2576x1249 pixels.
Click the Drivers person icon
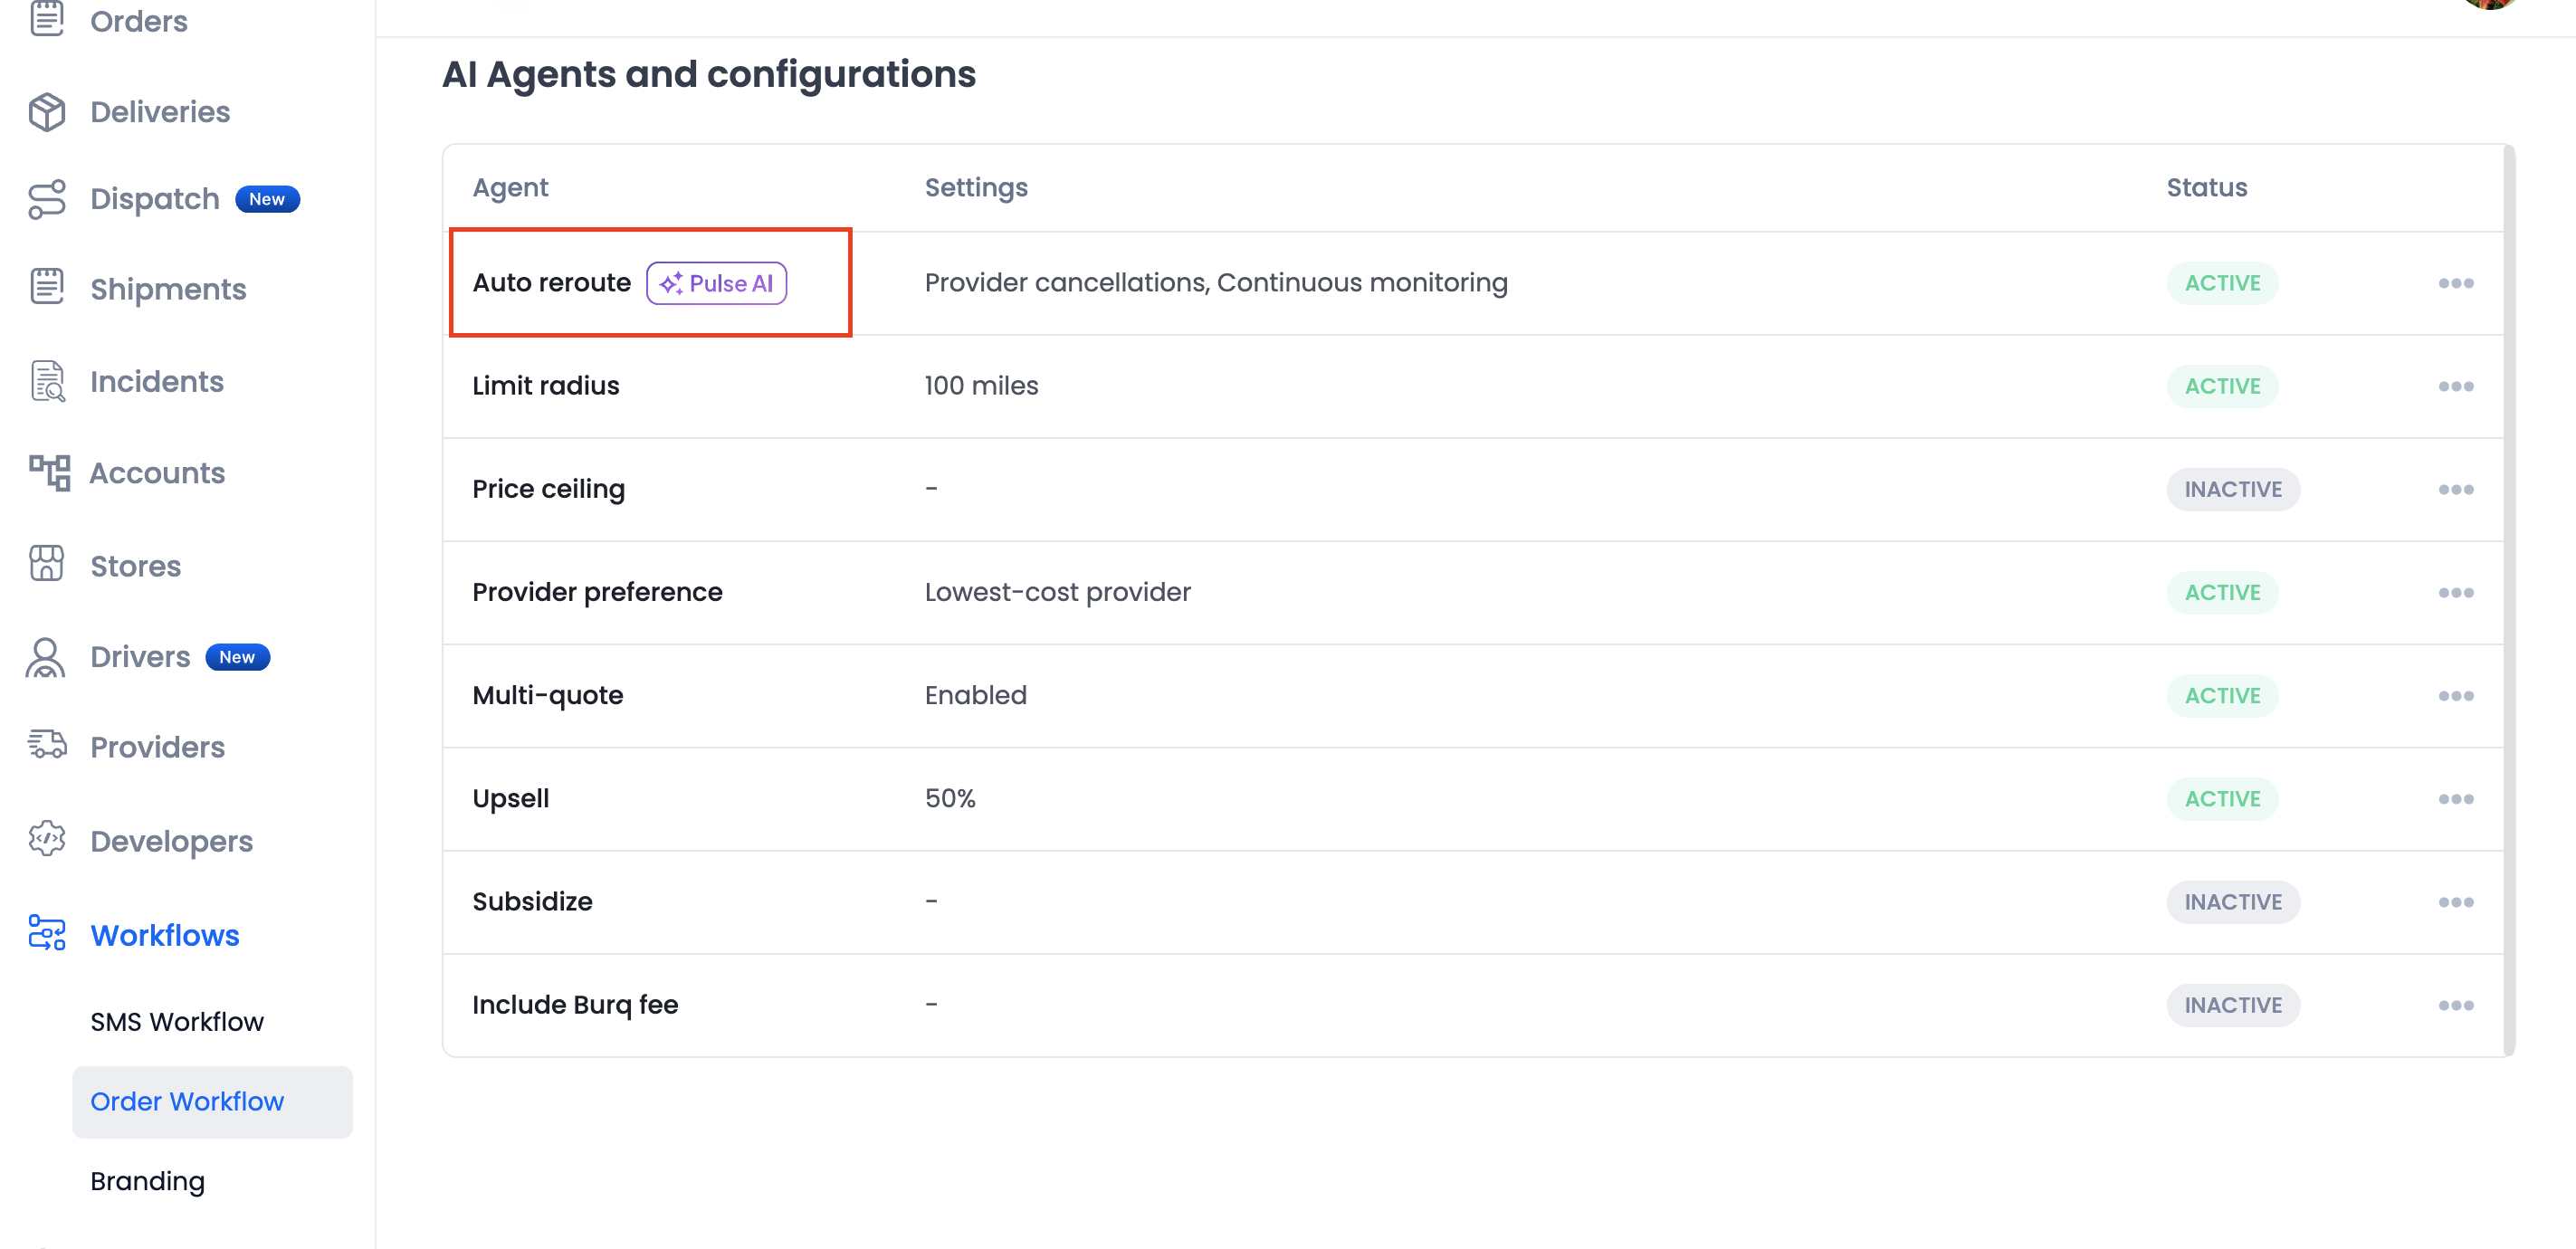click(x=46, y=657)
